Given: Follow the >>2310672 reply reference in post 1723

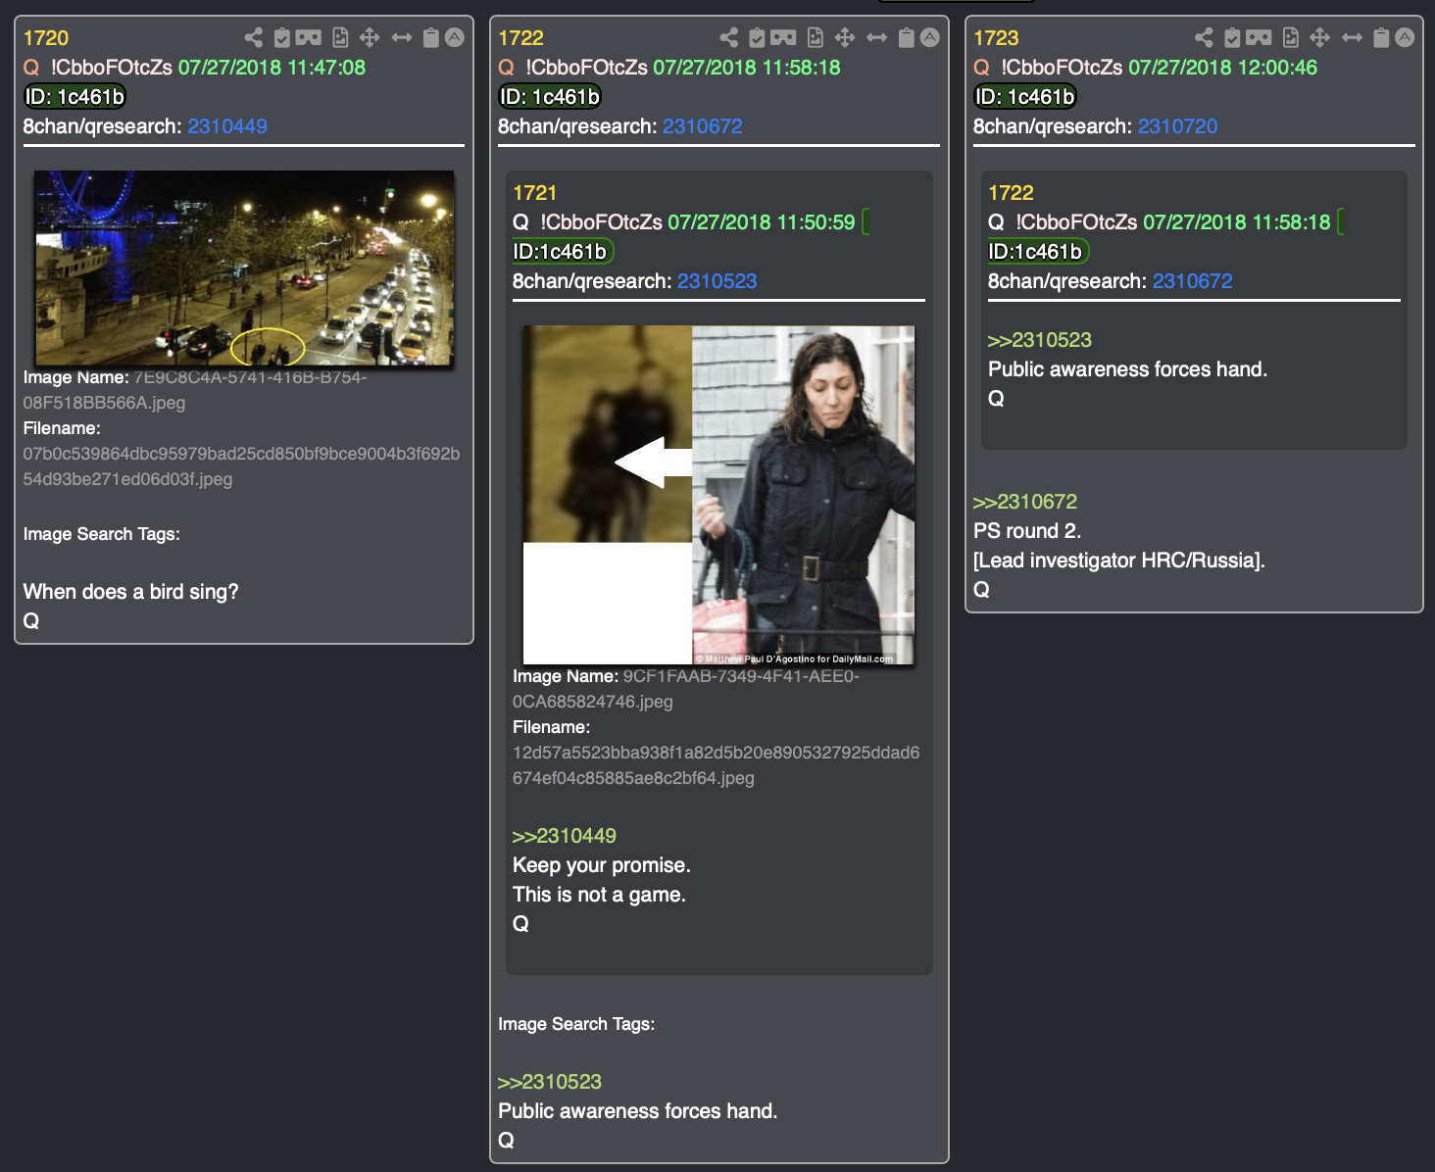Looking at the screenshot, I should pyautogui.click(x=1025, y=502).
